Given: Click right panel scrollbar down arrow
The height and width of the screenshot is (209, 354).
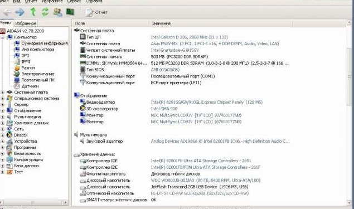Looking at the screenshot, I should pos(349,203).
